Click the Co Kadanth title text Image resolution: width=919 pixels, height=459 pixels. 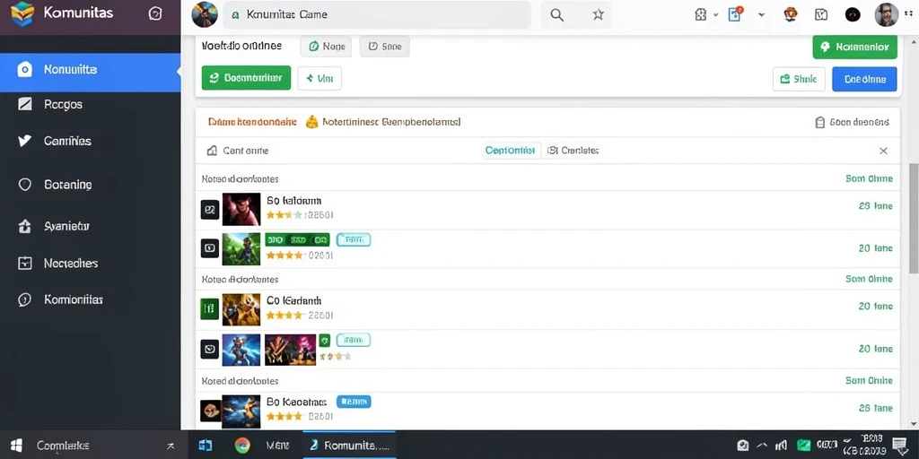click(294, 301)
